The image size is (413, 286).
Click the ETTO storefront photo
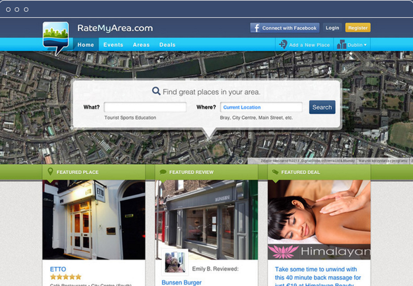(94, 220)
